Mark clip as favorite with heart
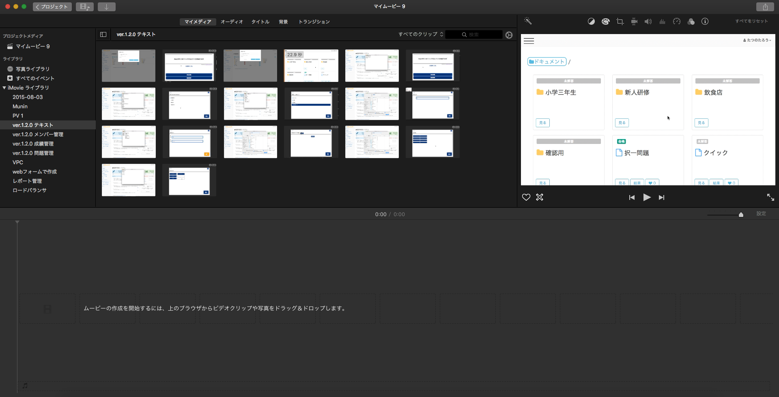Viewport: 779px width, 397px height. click(526, 197)
